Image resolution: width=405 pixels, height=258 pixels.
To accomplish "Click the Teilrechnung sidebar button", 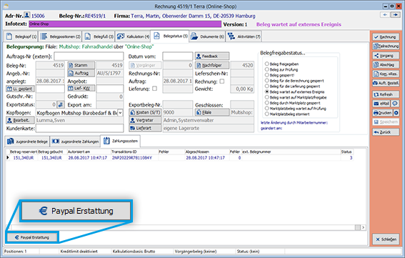I will [386, 46].
